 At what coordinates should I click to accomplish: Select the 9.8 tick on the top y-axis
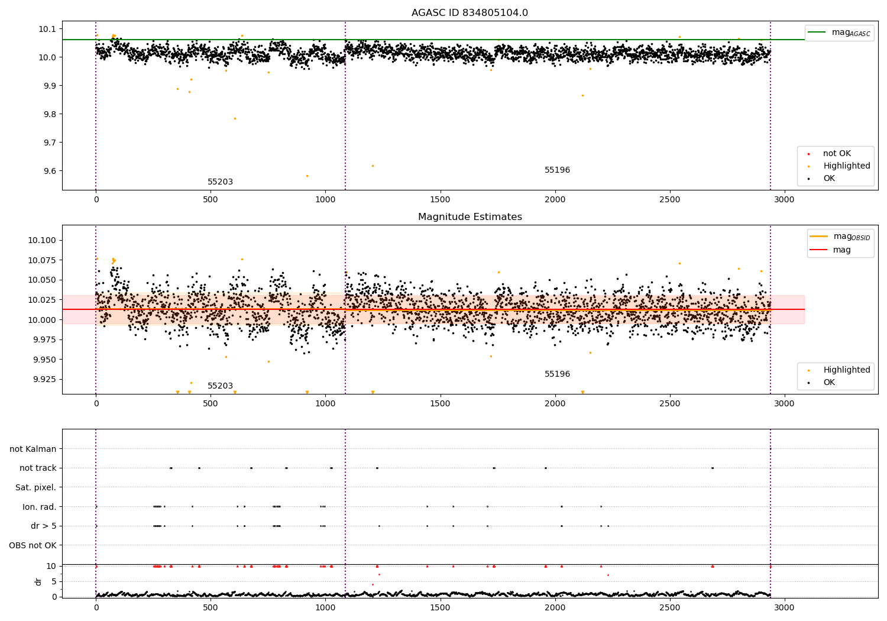click(x=49, y=114)
